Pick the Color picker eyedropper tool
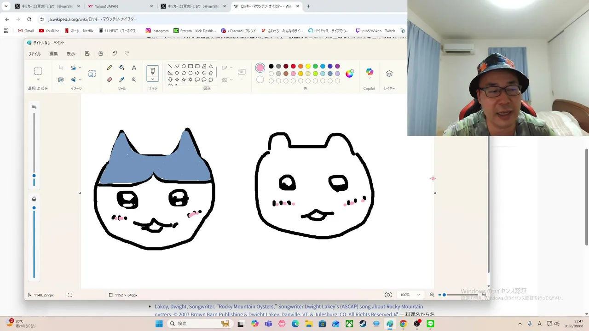589x331 pixels. click(121, 80)
